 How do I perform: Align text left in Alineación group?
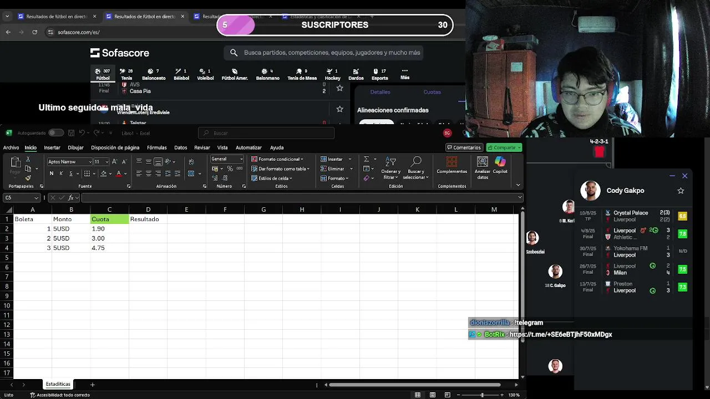(x=139, y=174)
